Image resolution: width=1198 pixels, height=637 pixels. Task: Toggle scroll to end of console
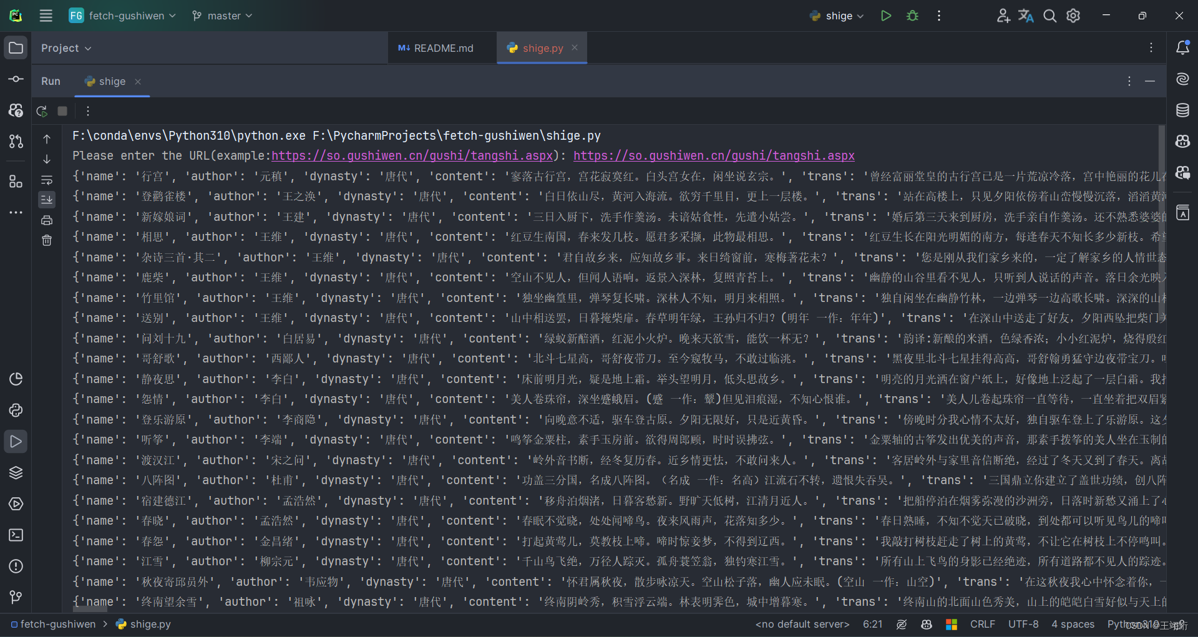click(47, 200)
